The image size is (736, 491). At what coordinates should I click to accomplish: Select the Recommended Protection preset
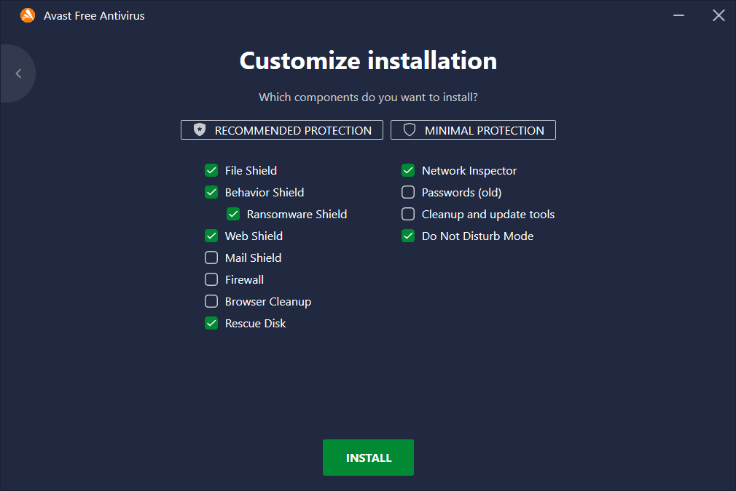pos(282,130)
